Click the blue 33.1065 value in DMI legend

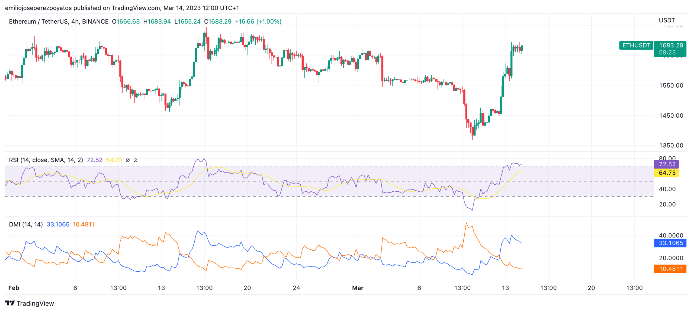[x=58, y=224]
